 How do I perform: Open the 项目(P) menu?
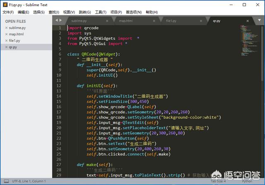(116, 12)
